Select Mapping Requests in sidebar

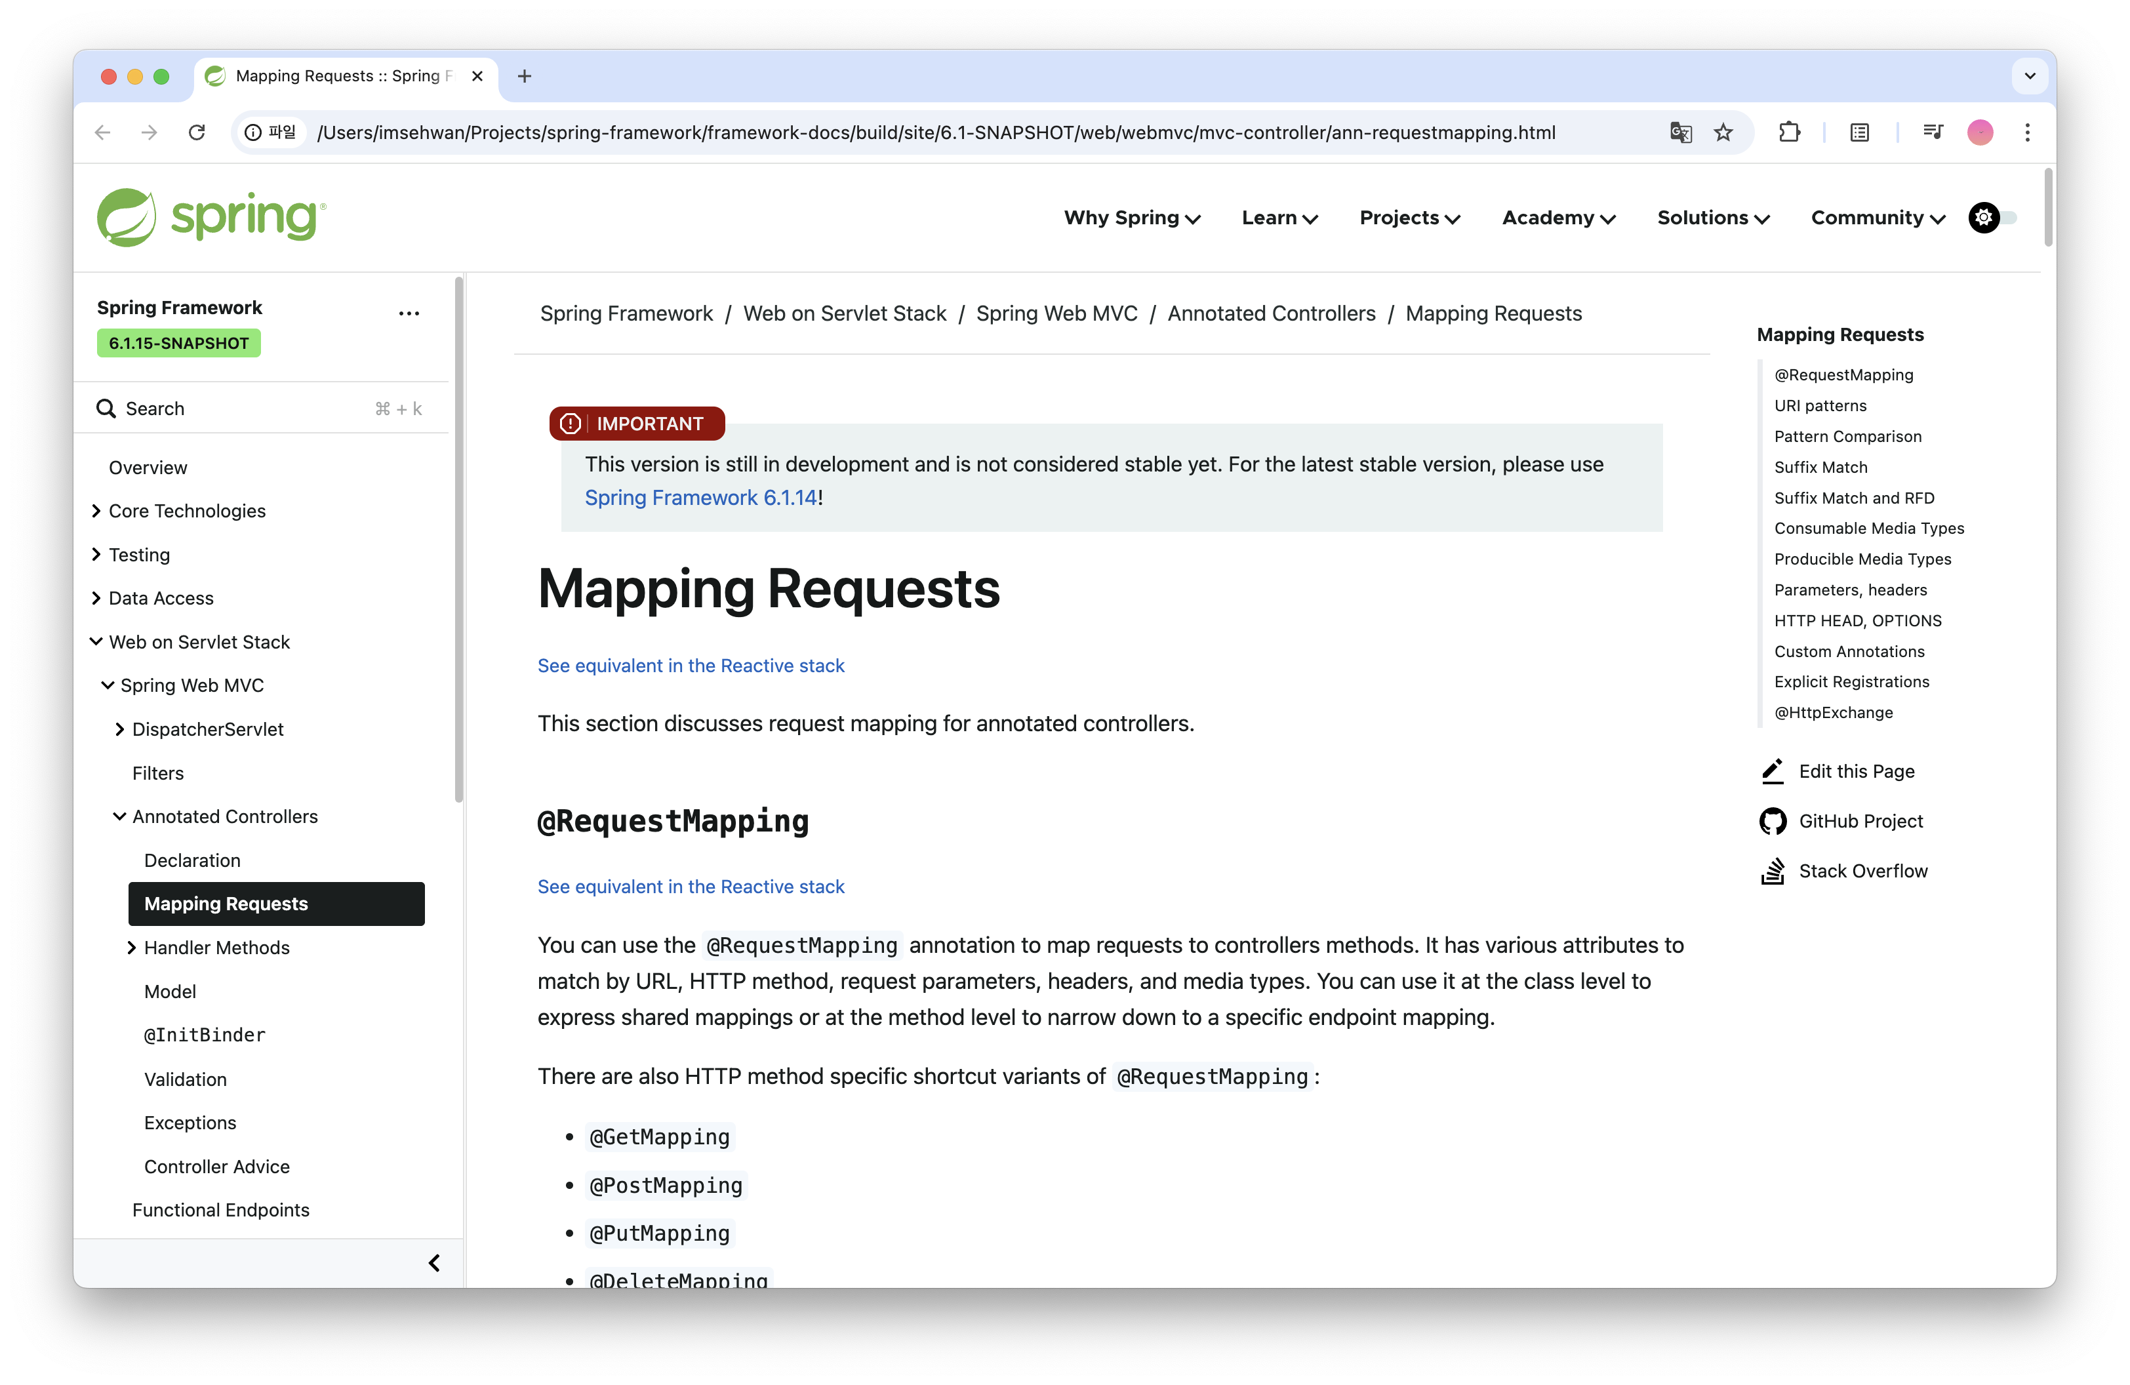coord(277,904)
